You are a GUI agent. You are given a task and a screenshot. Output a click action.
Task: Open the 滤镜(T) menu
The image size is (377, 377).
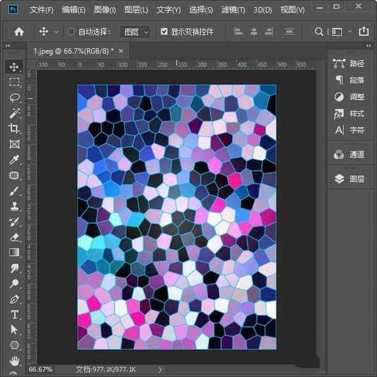coord(234,10)
